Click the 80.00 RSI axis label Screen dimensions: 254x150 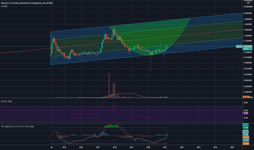click(x=246, y=103)
